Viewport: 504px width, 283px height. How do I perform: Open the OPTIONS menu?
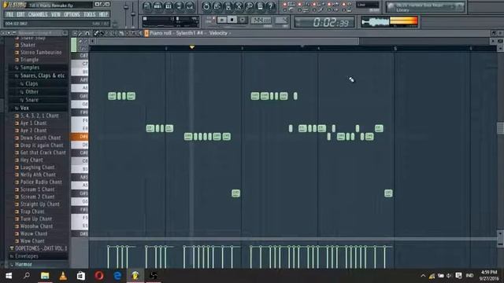pyautogui.click(x=72, y=14)
